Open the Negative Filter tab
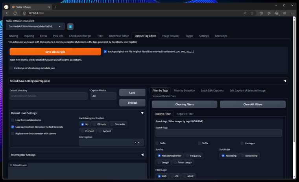Image resolution: width=299 pixels, height=182 pixels. pyautogui.click(x=185, y=114)
